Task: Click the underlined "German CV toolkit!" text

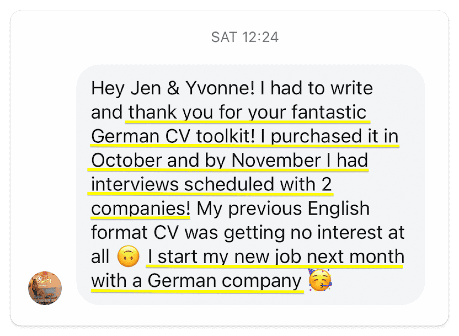Action: pos(173,136)
